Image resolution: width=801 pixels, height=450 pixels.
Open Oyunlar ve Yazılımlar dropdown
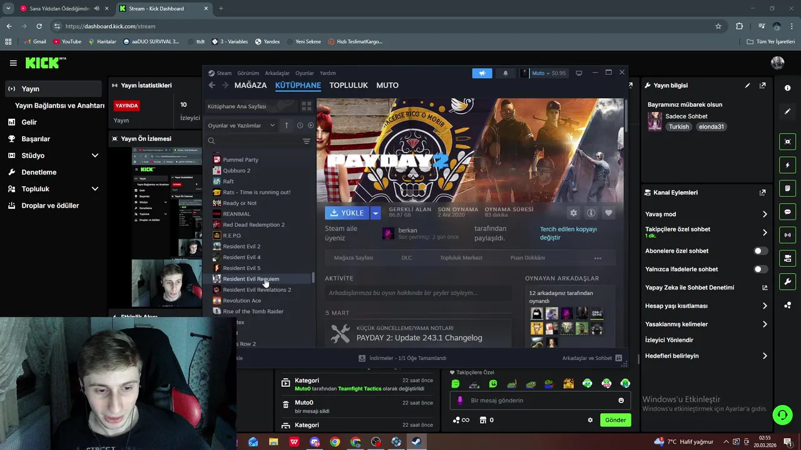(x=242, y=126)
